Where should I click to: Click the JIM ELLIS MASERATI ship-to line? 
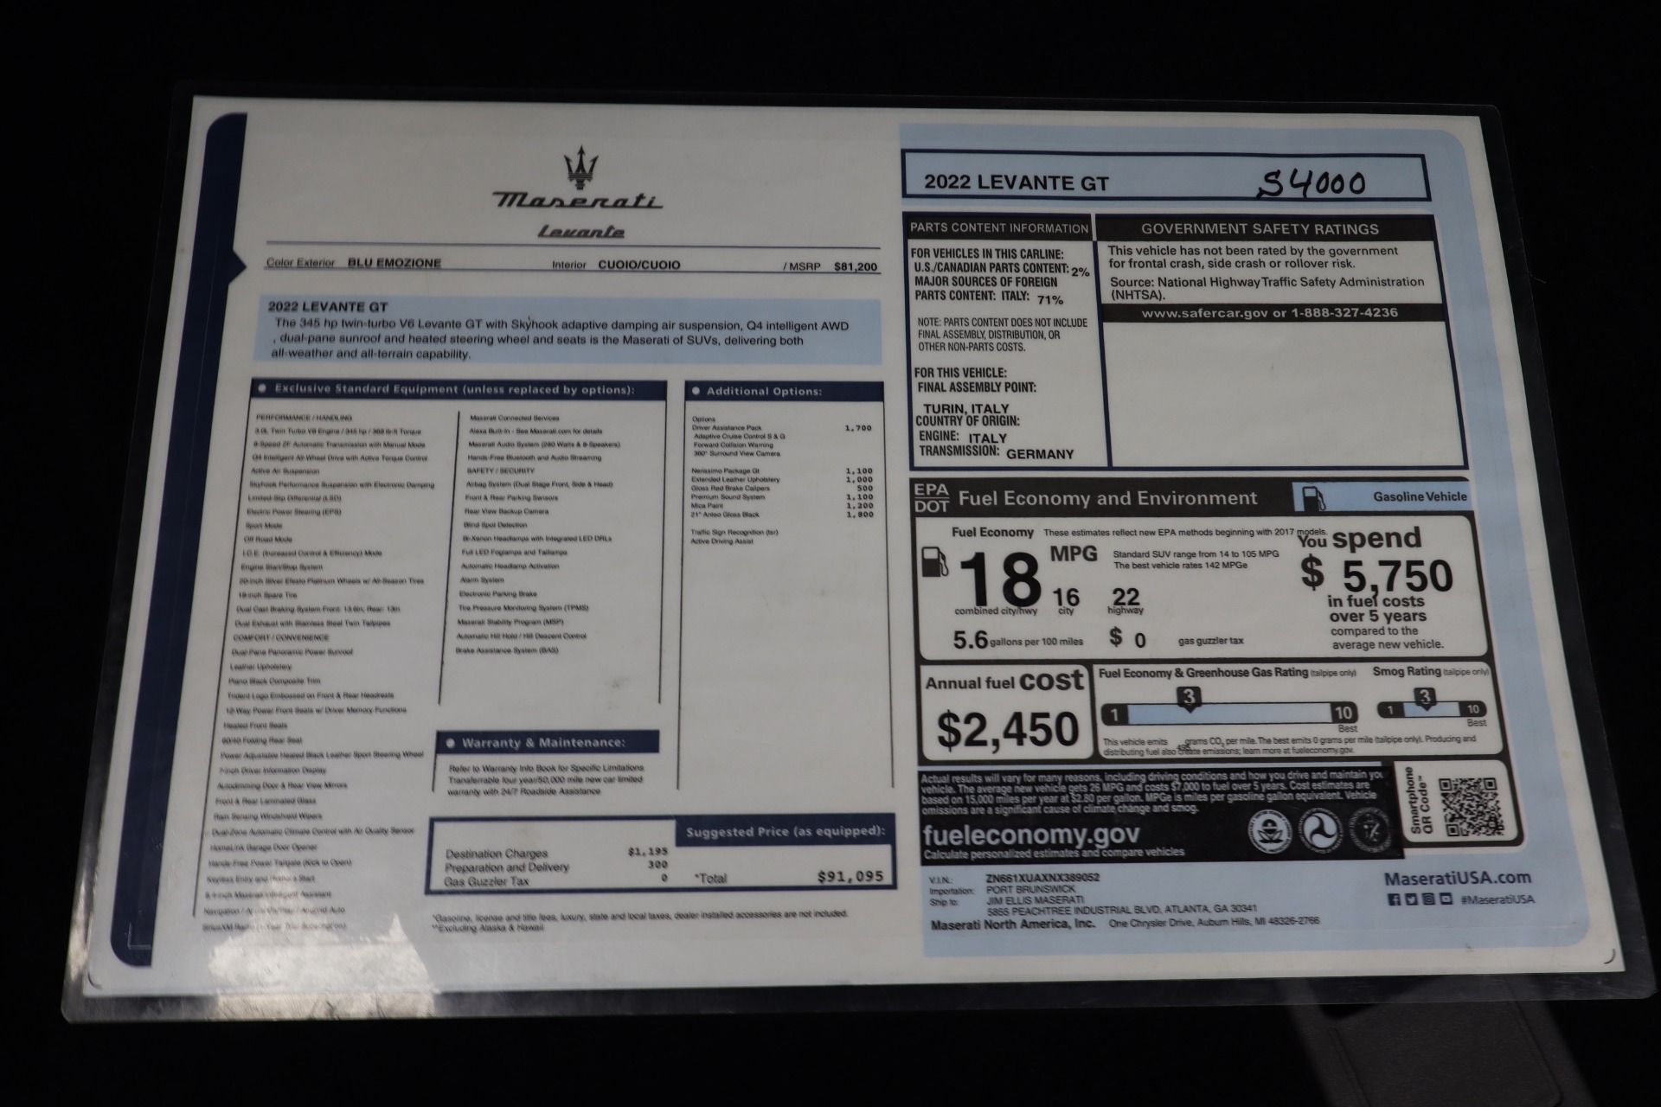1034,899
